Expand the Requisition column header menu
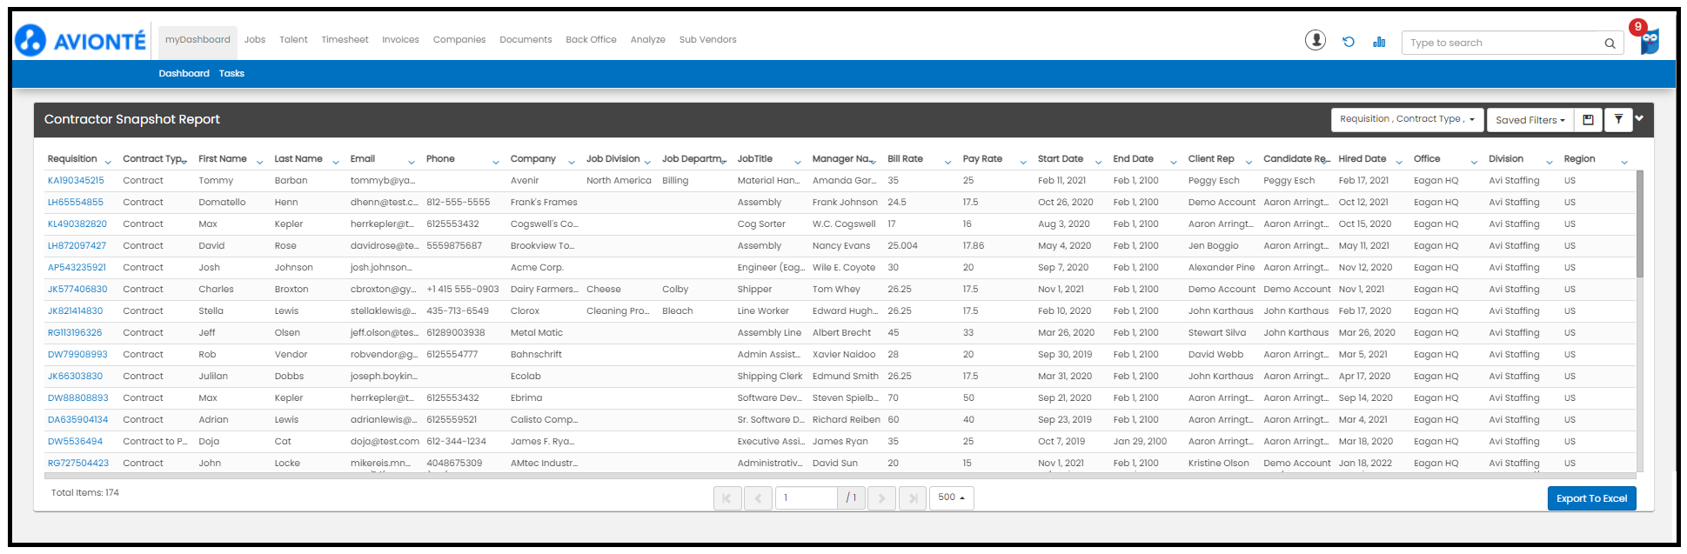The width and height of the screenshot is (1687, 554). [x=108, y=162]
